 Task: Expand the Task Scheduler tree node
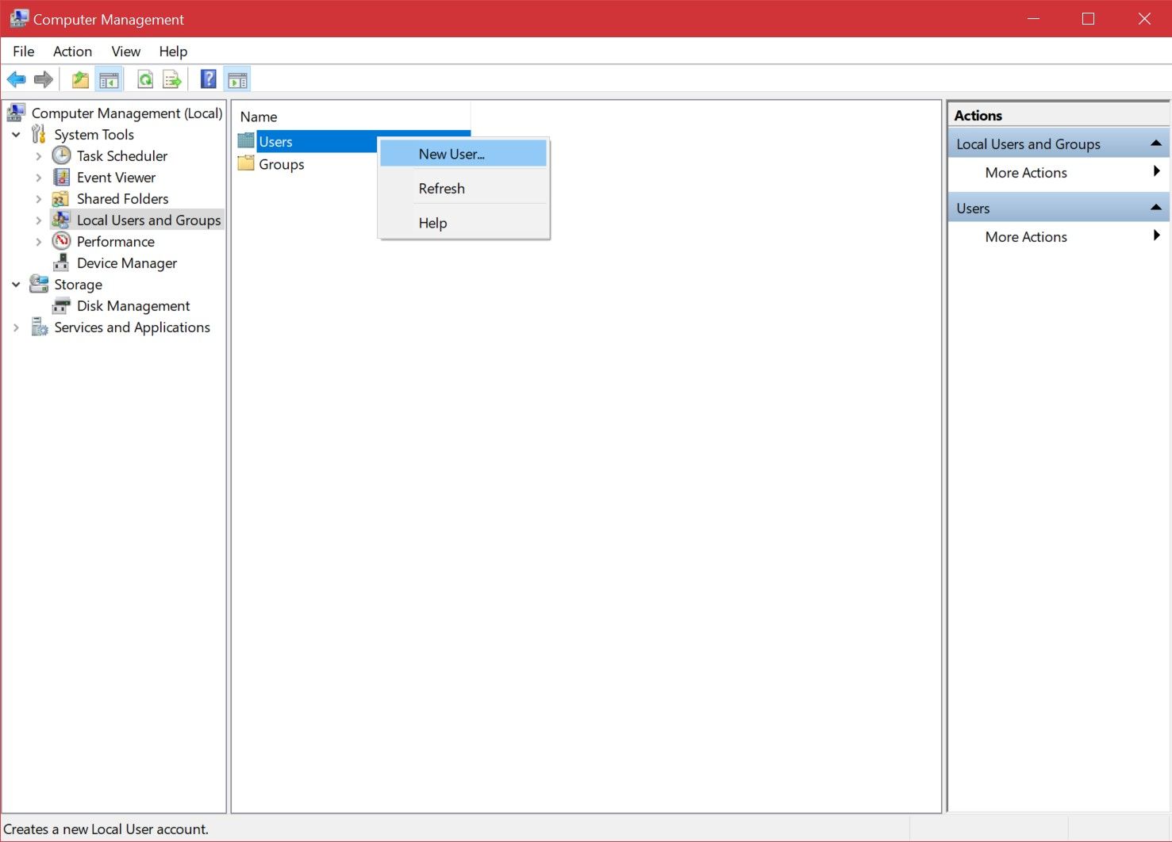(x=39, y=156)
